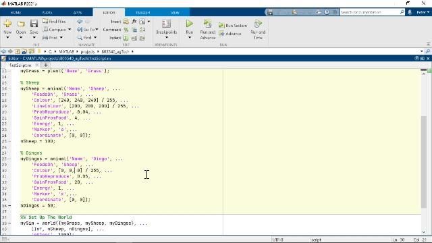Click the Find Files button
432x243 pixels.
click(x=54, y=21)
